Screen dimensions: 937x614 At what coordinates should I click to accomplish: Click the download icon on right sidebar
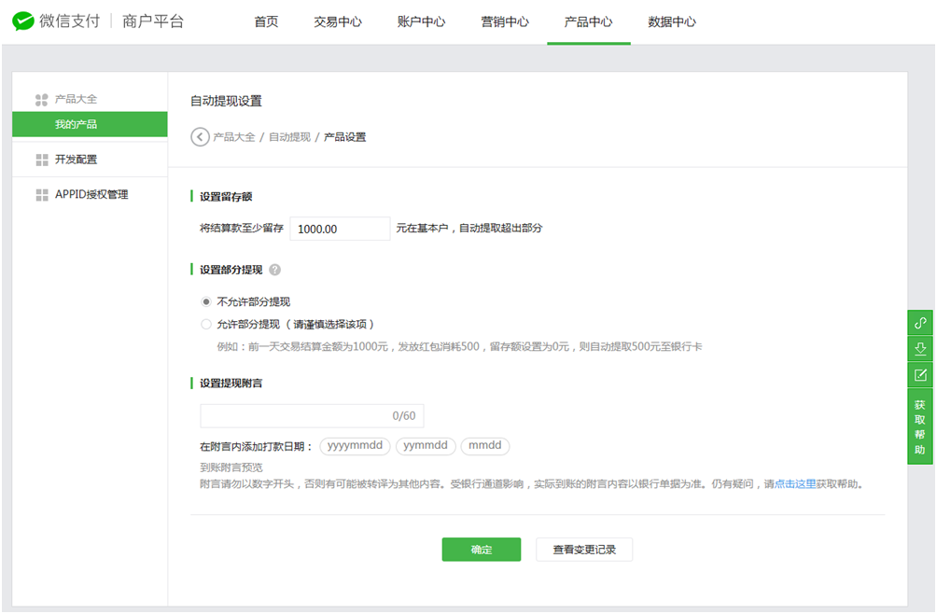point(920,349)
